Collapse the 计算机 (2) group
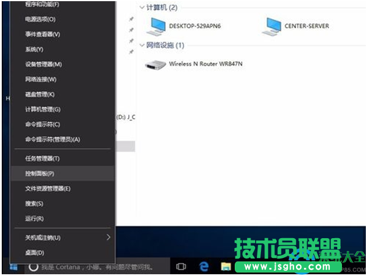This screenshot has width=367, height=276. (142, 8)
